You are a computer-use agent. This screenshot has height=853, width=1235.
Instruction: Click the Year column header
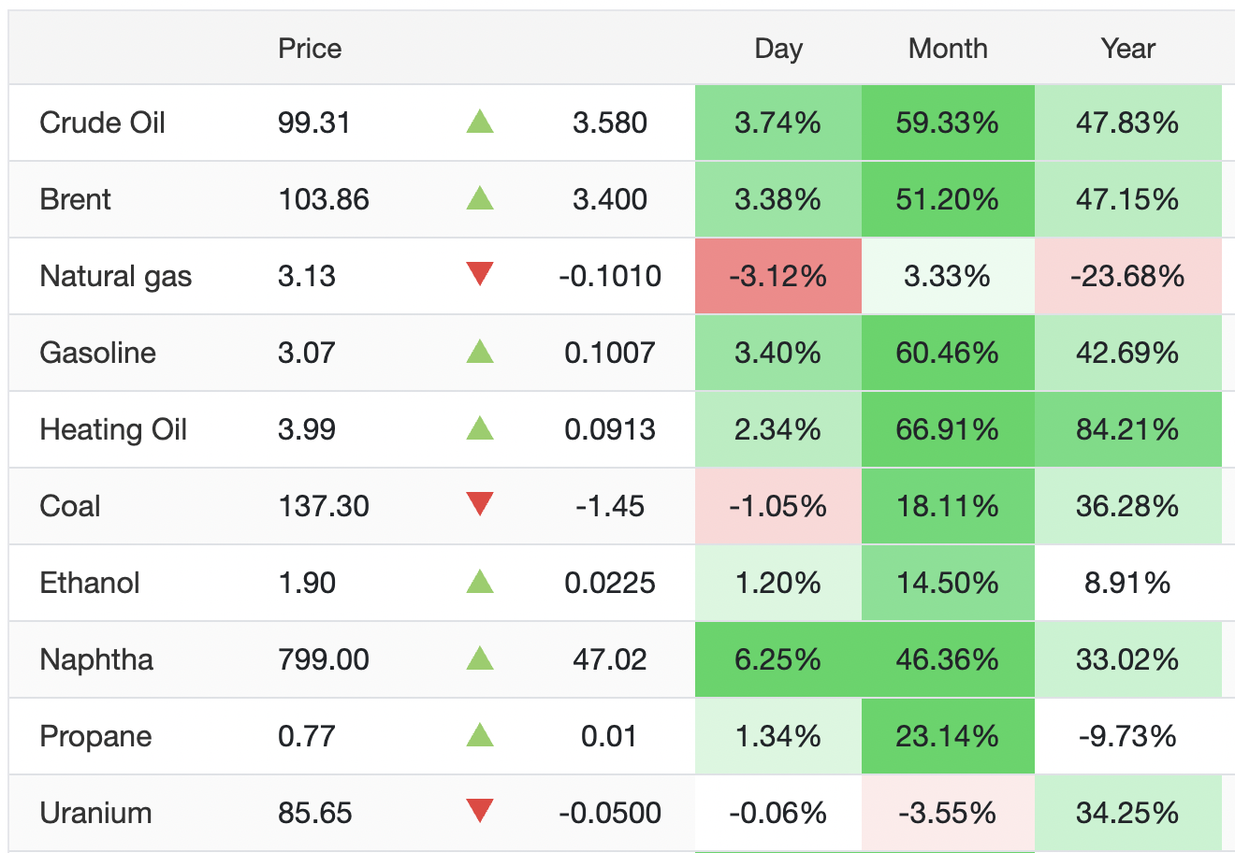(1127, 49)
